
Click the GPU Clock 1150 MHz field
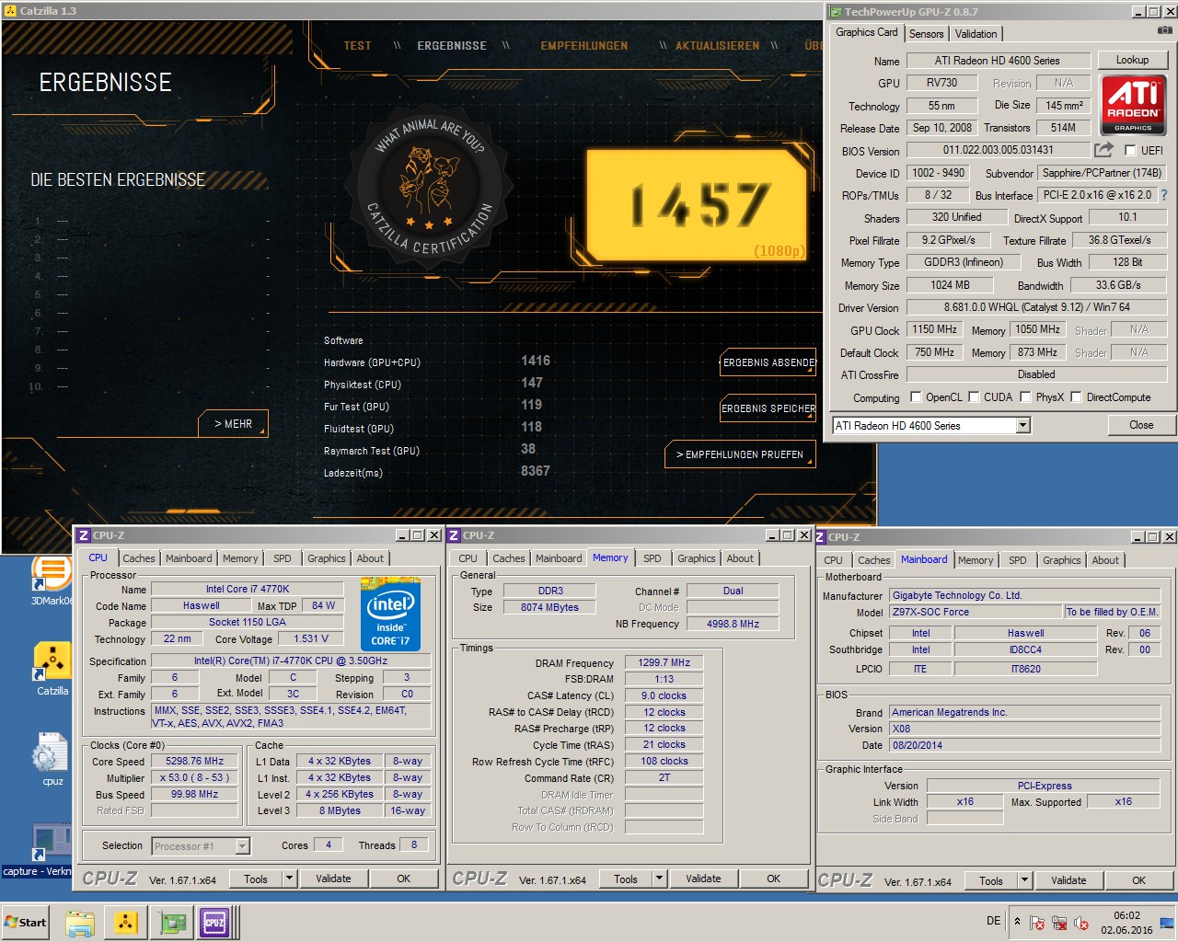tap(935, 329)
